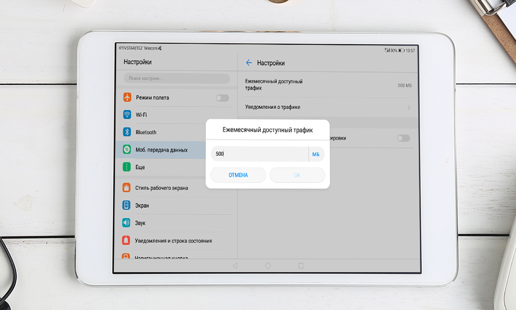The image size is (516, 310).
Task: Tap the blue 'Экран' display icon
Action: (126, 205)
